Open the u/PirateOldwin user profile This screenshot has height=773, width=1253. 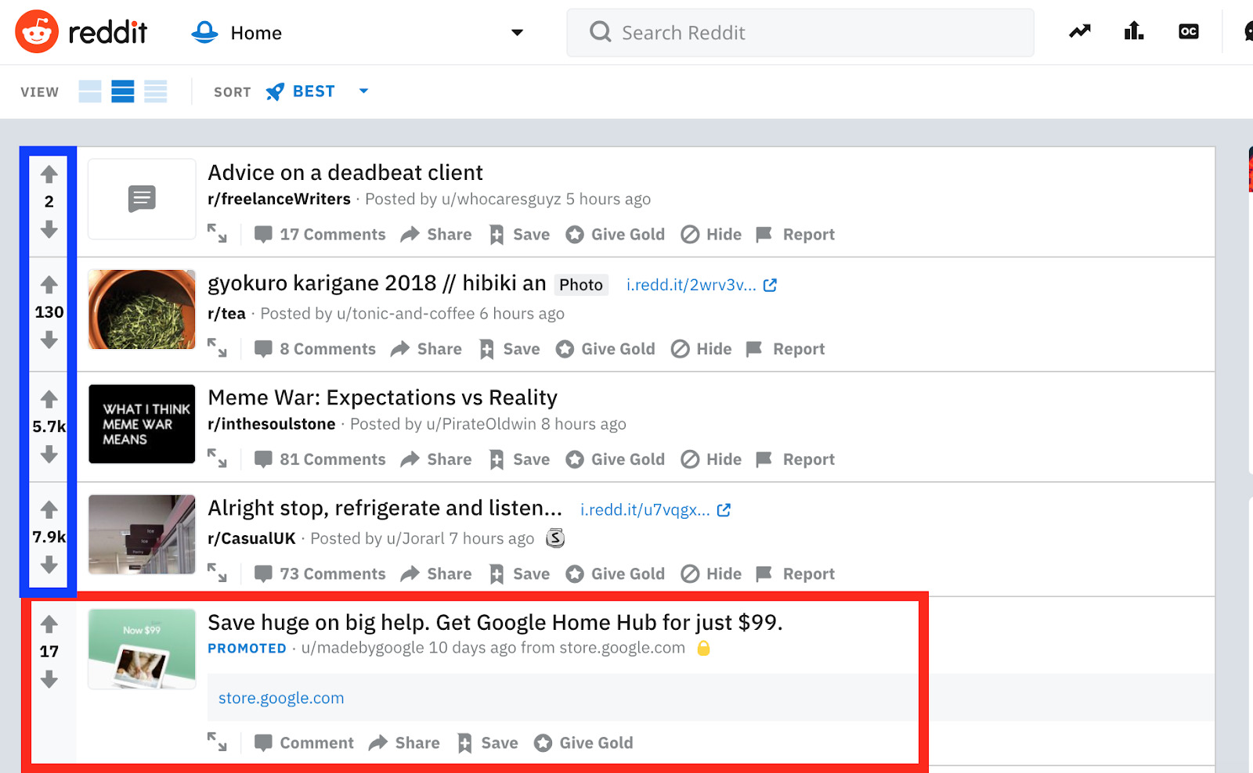click(x=481, y=424)
